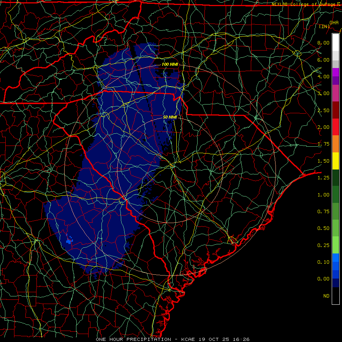Click the darkest green legend swatch
The width and height of the screenshot is (342, 342).
336,178
